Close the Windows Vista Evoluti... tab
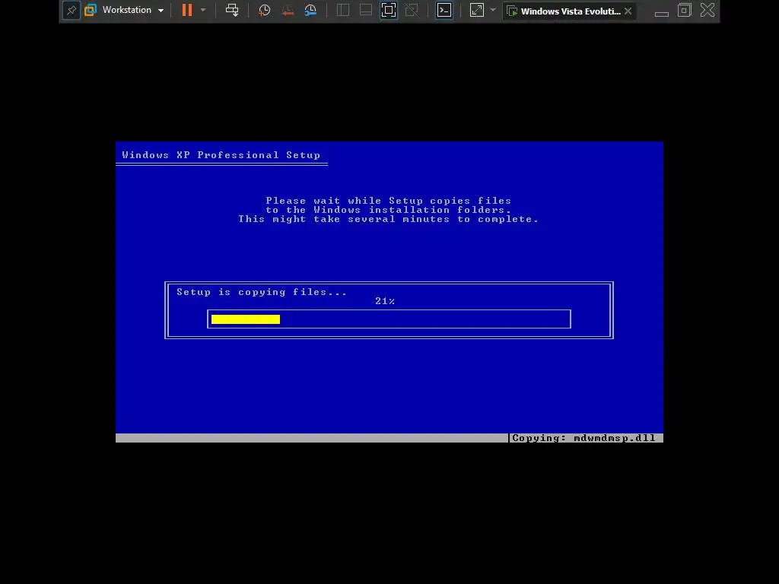Screen dimensions: 779x584 628,11
